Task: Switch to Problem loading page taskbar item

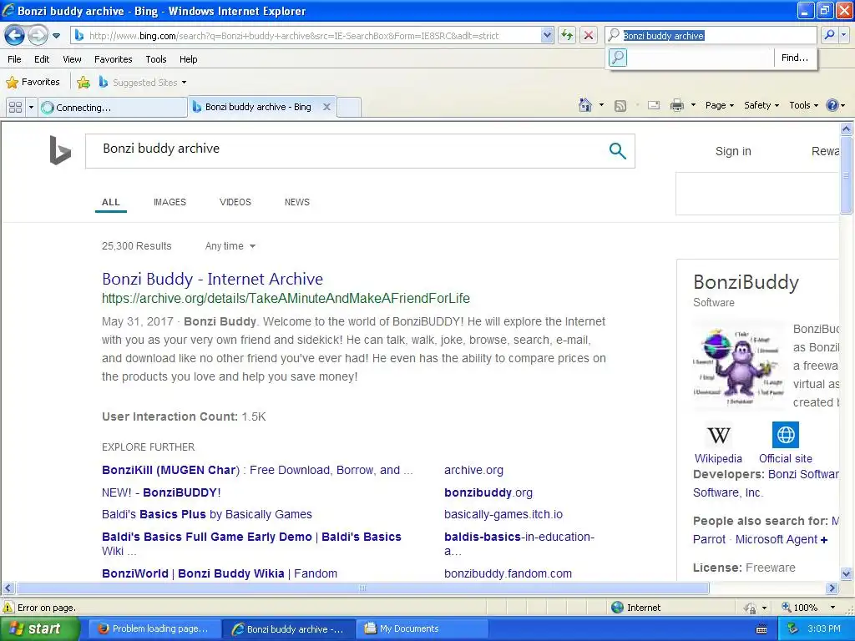Action: (154, 628)
